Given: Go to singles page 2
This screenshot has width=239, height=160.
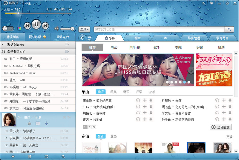Looking at the screenshot, I should [x=89, y=127].
